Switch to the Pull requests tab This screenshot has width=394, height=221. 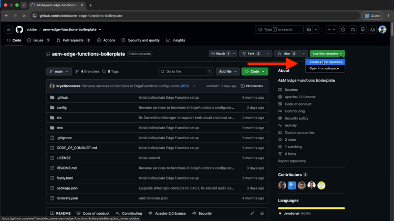tap(74, 40)
